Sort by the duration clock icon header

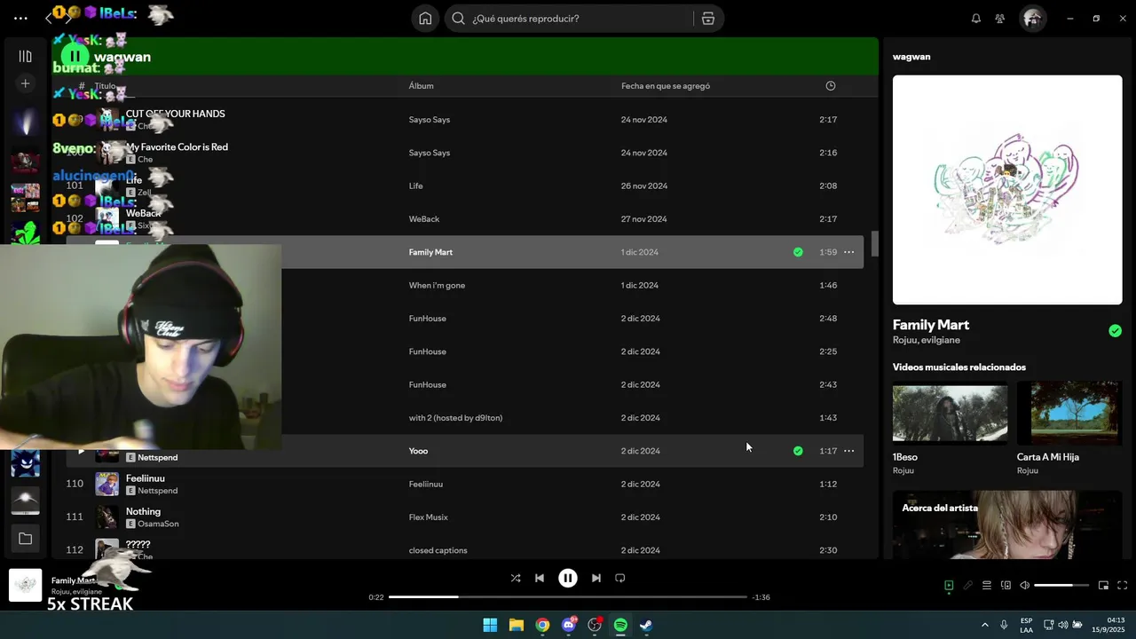[831, 86]
